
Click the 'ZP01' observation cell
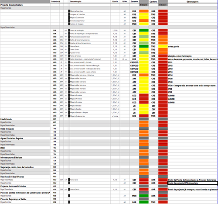point(170,62)
